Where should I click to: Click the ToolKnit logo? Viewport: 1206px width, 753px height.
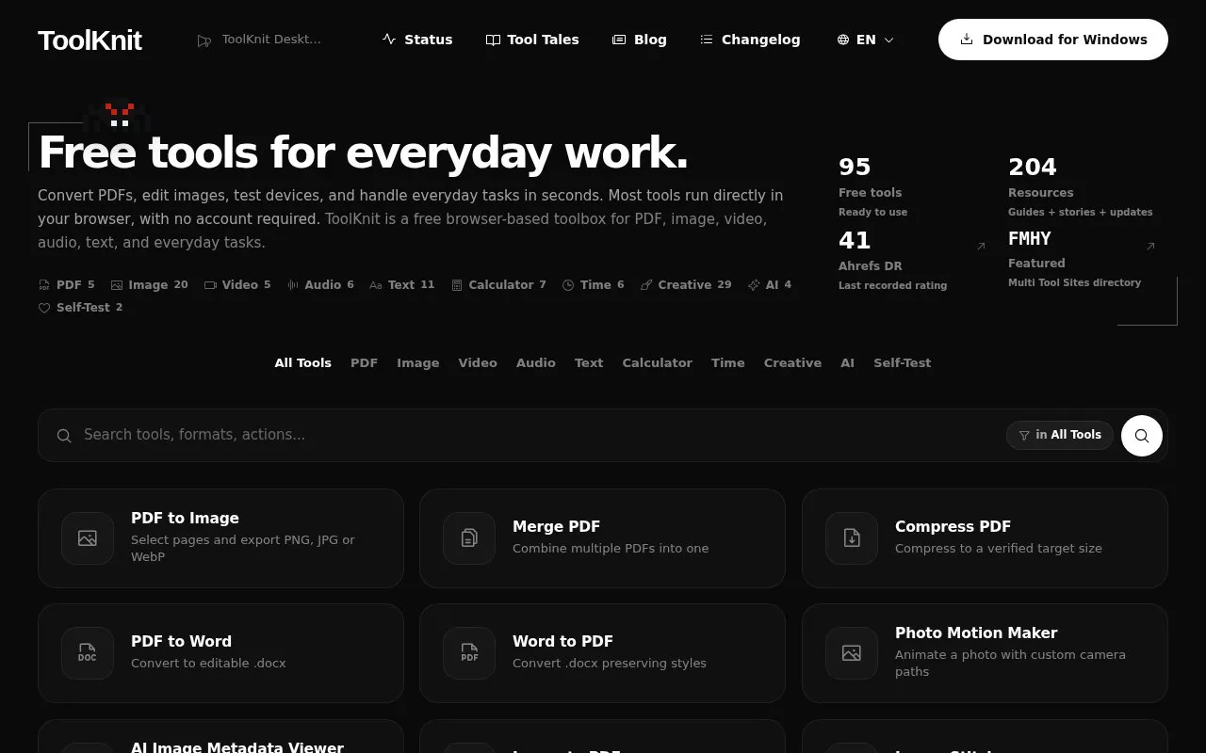point(90,40)
